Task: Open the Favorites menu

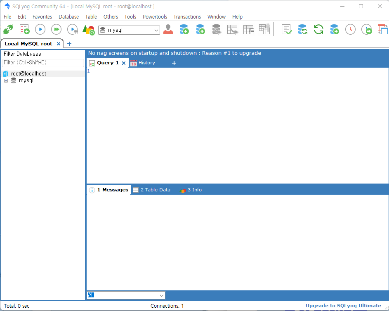Action: tap(42, 16)
